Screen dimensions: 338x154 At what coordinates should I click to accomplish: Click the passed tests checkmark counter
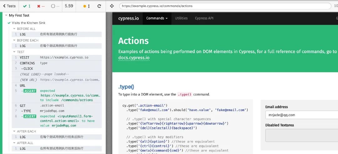[27, 6]
